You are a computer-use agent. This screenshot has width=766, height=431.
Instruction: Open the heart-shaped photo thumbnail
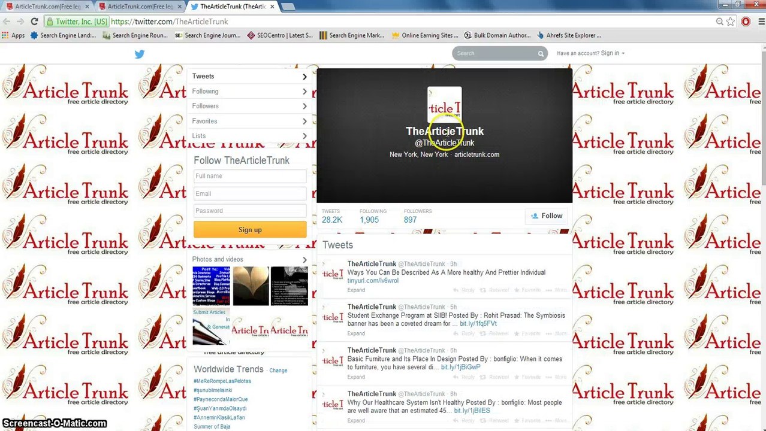tap(251, 287)
